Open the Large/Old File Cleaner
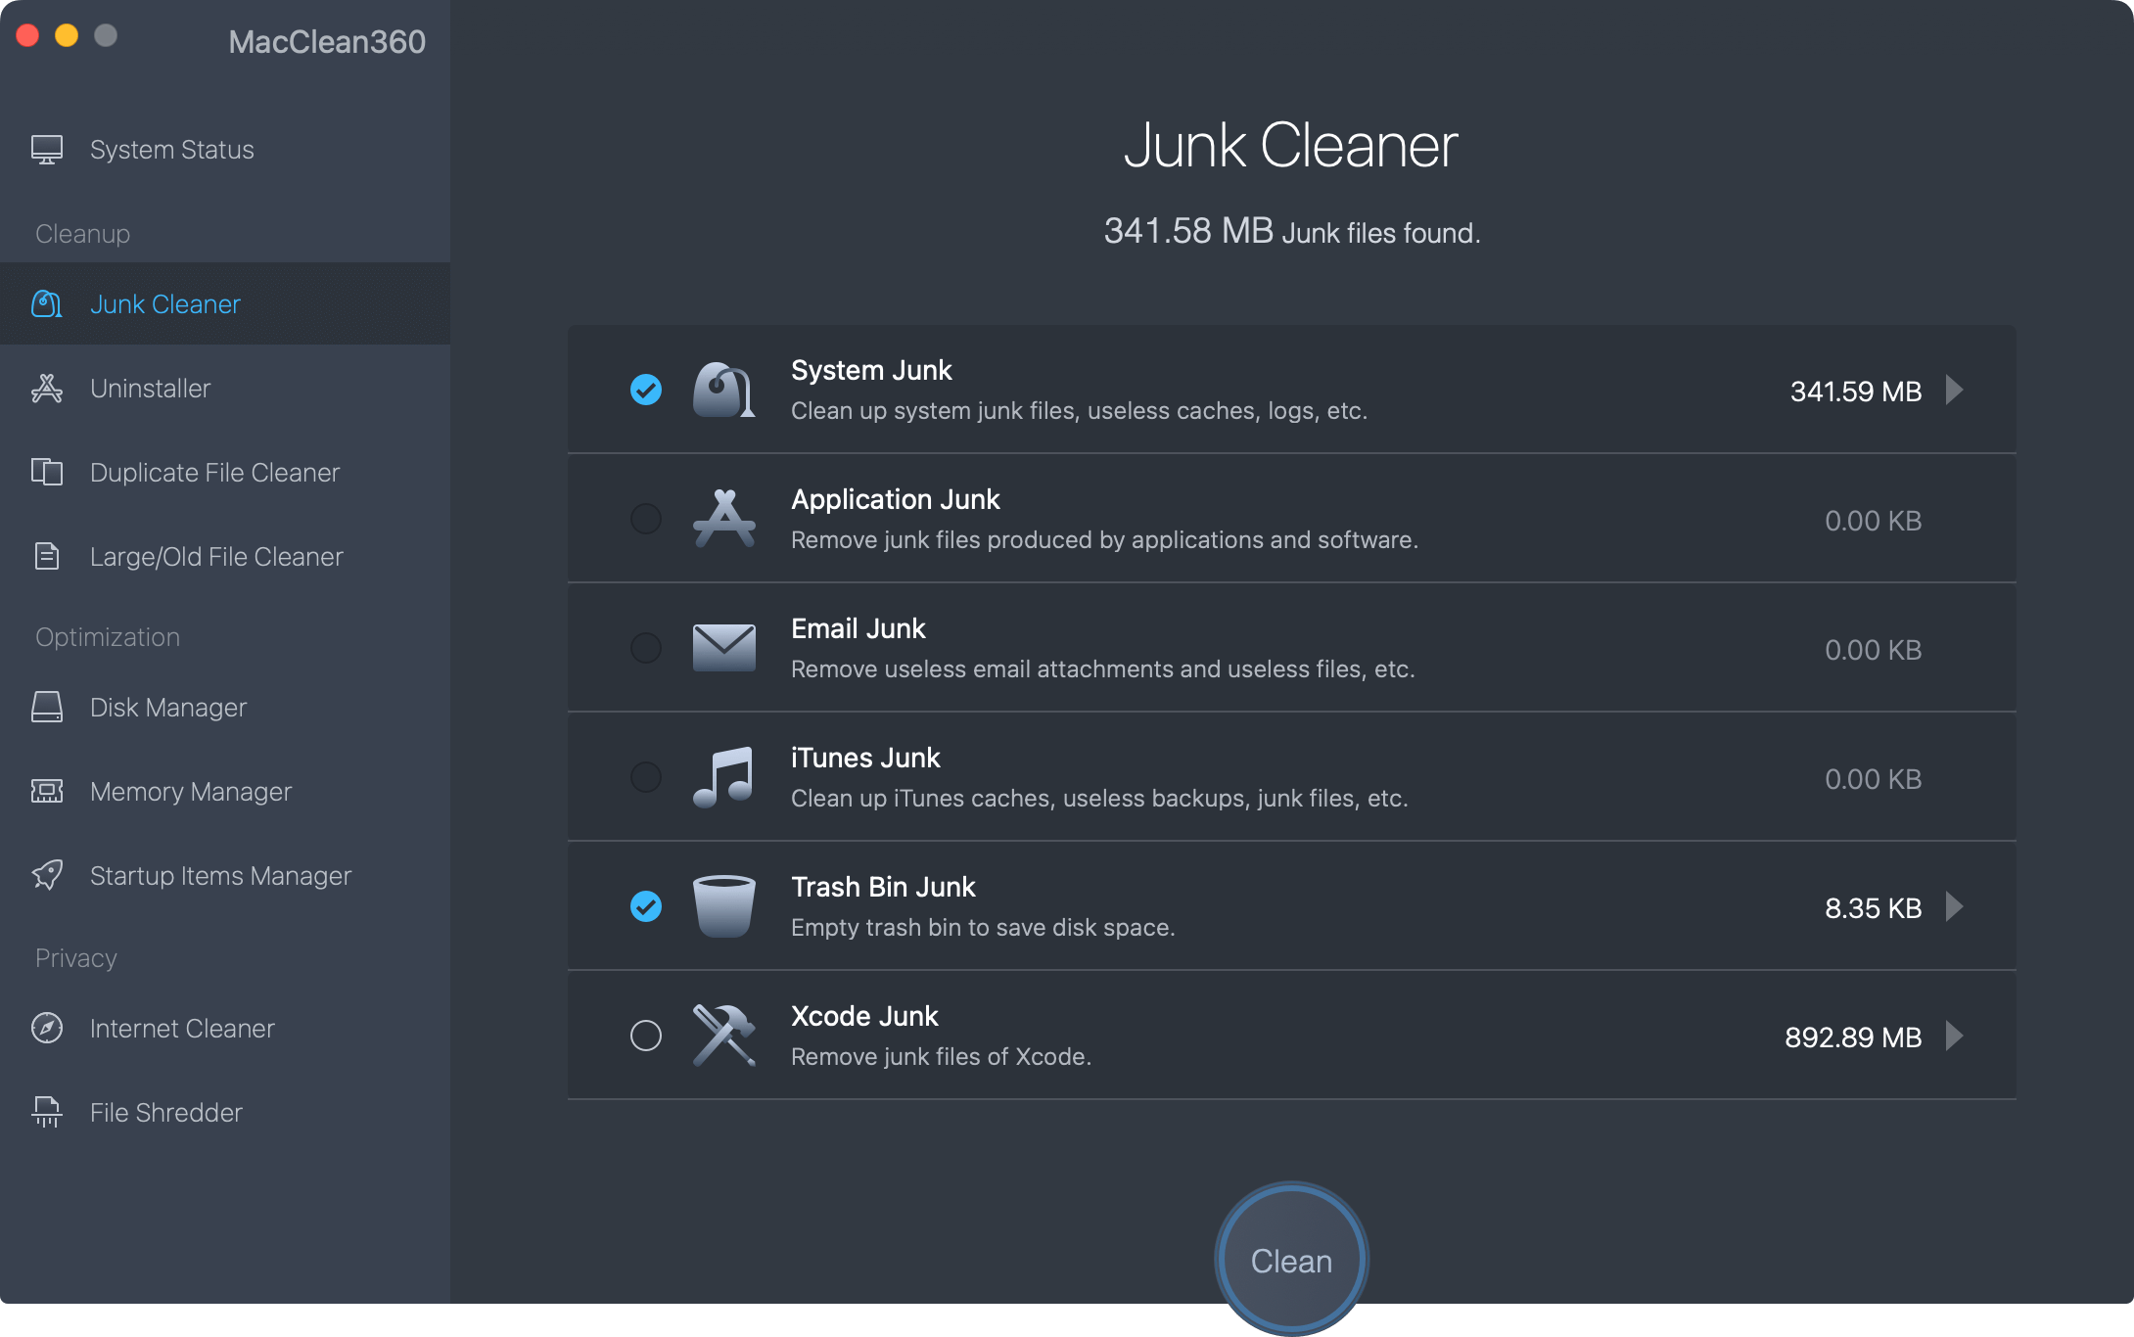 [215, 556]
